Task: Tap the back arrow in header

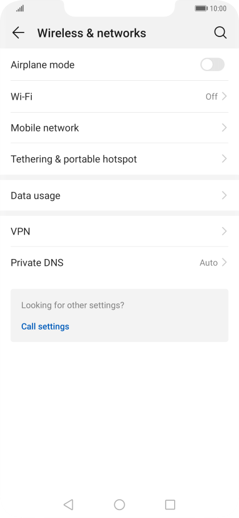Action: [x=18, y=32]
